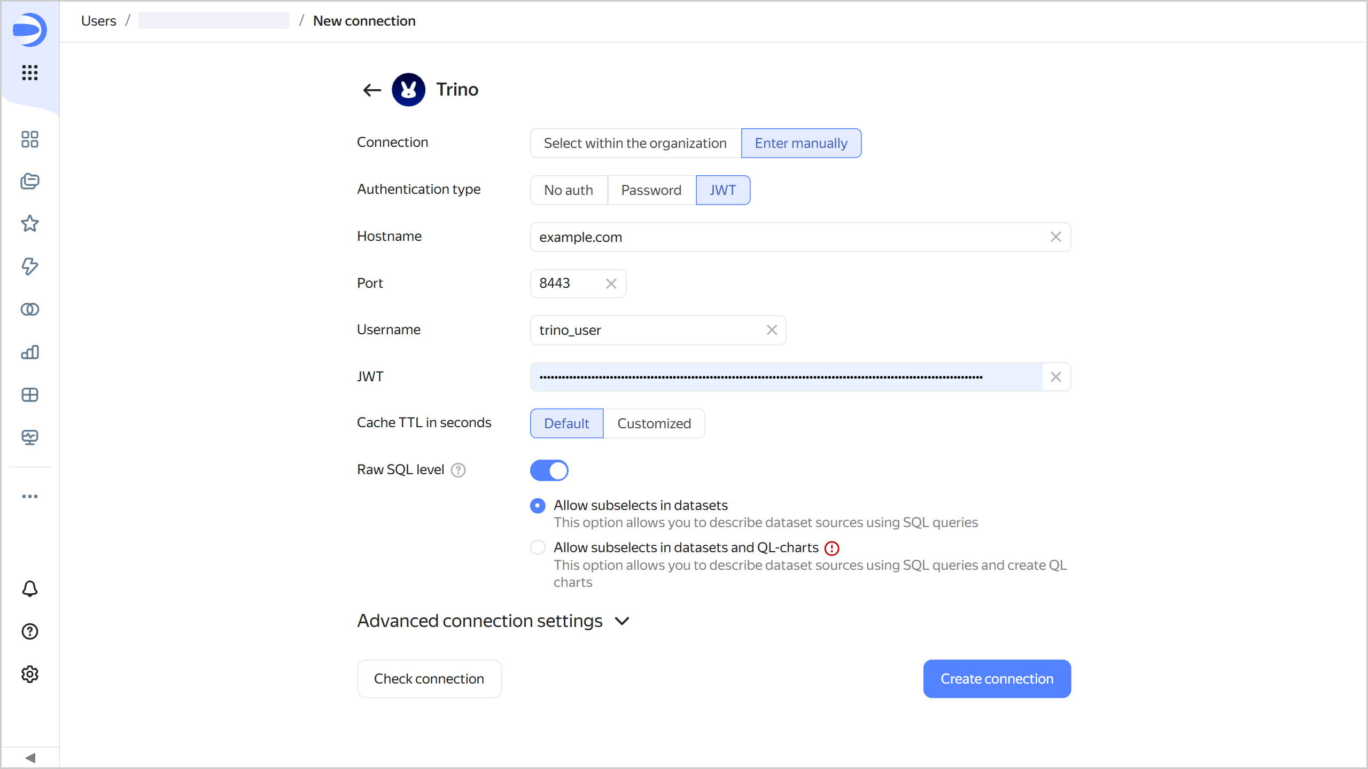Open the services grid menu icon
1368x769 pixels.
click(x=30, y=73)
